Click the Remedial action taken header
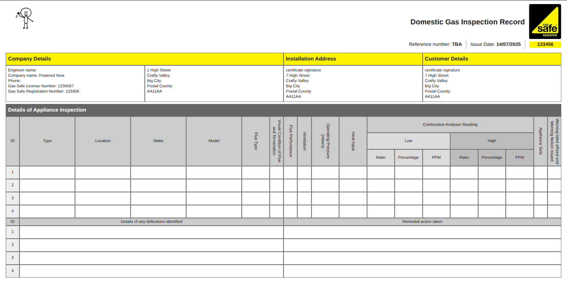This screenshot has height=289, width=567. (x=423, y=222)
